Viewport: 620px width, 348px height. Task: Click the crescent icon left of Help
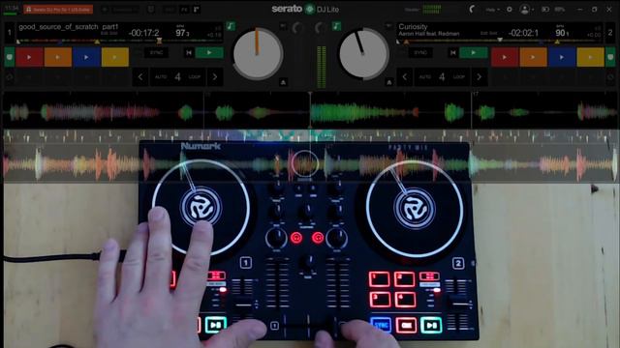472,9
